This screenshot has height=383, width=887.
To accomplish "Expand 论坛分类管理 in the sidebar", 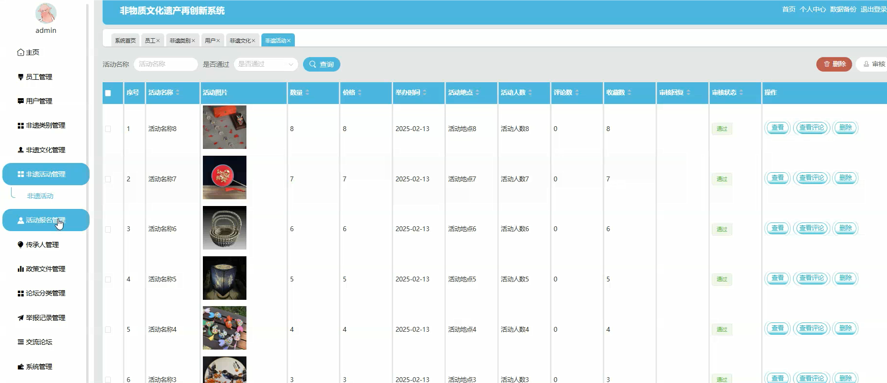I will [41, 293].
